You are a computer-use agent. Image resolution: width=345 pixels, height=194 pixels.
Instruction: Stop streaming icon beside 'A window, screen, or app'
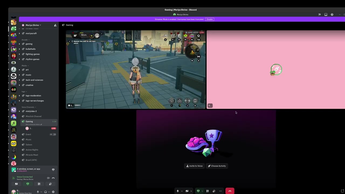[x=53, y=170]
